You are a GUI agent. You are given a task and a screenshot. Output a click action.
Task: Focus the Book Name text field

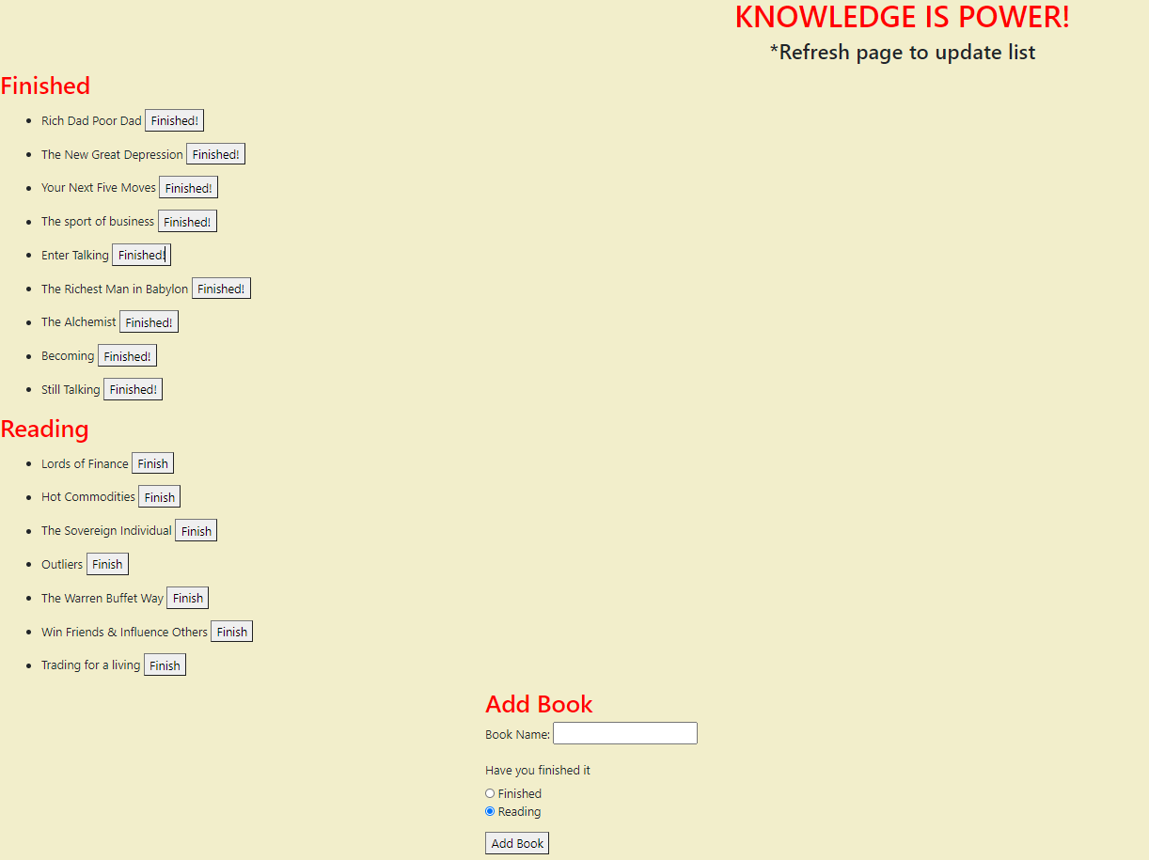click(624, 733)
